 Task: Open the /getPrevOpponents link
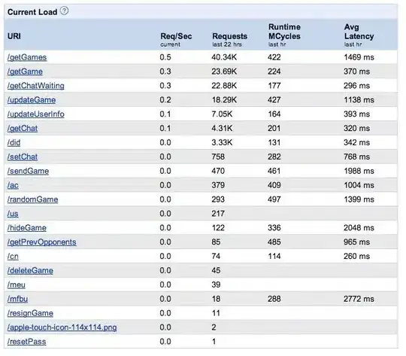coord(41,242)
